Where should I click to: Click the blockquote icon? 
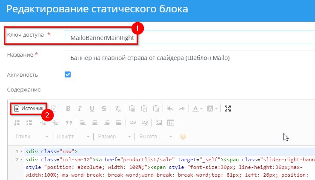[x=68, y=123]
